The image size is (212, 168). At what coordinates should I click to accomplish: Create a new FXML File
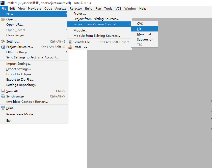pos(99,47)
